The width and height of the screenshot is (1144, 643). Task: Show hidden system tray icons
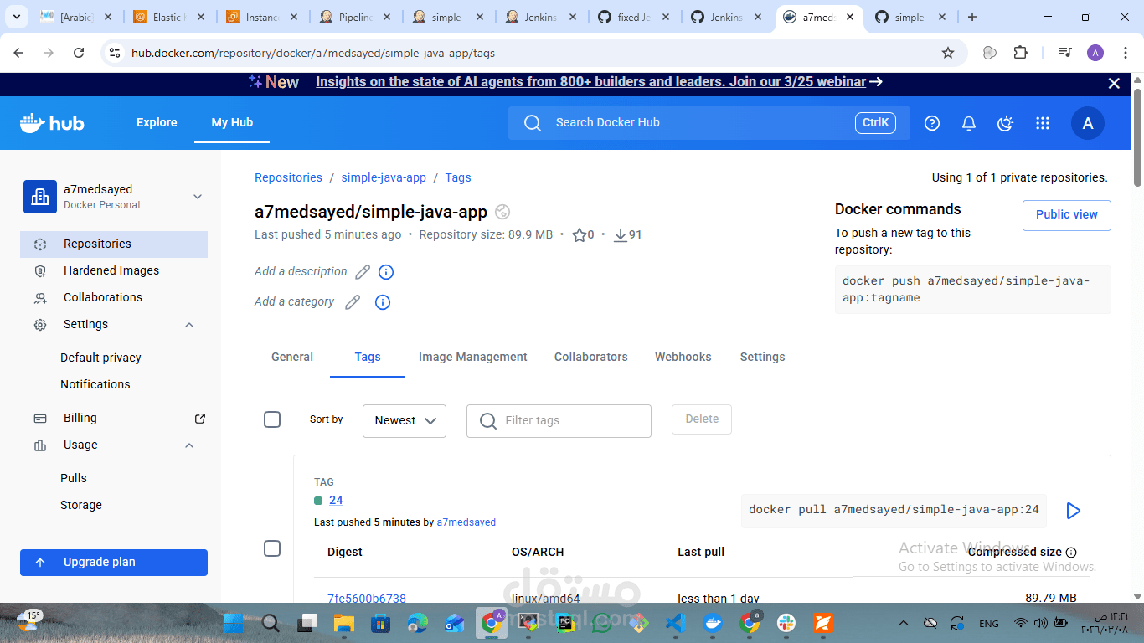(x=903, y=623)
